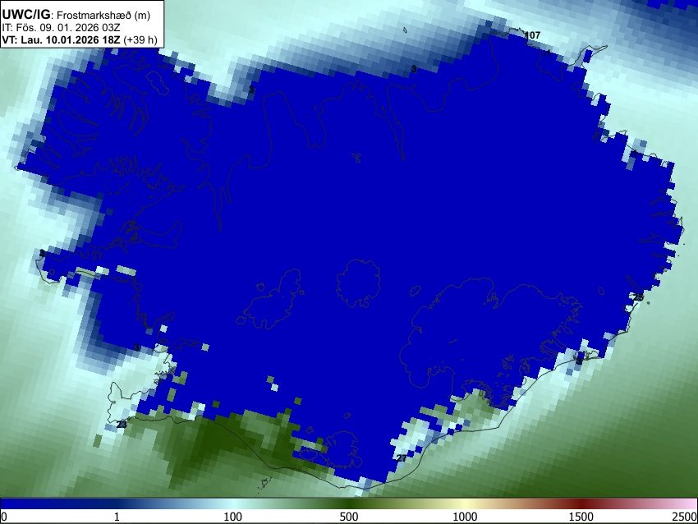698x524 pixels.
Task: Click the valid time "VT: Lau. 10.01.2026 18Z"
Action: (x=62, y=39)
